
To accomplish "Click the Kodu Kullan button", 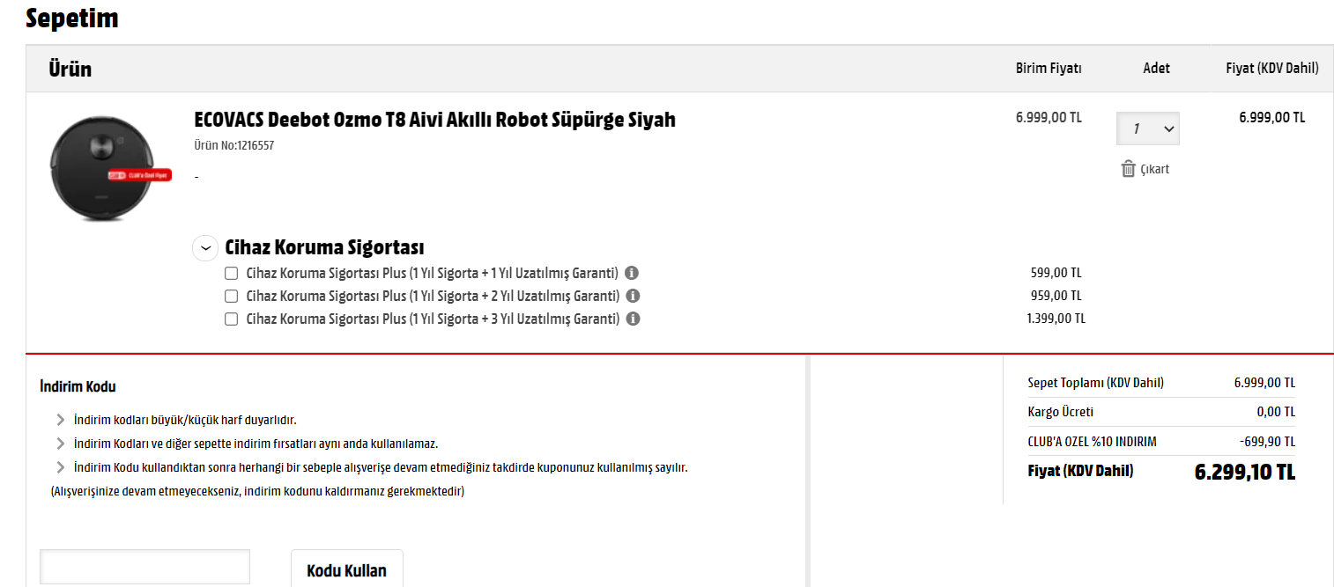I will tap(346, 569).
